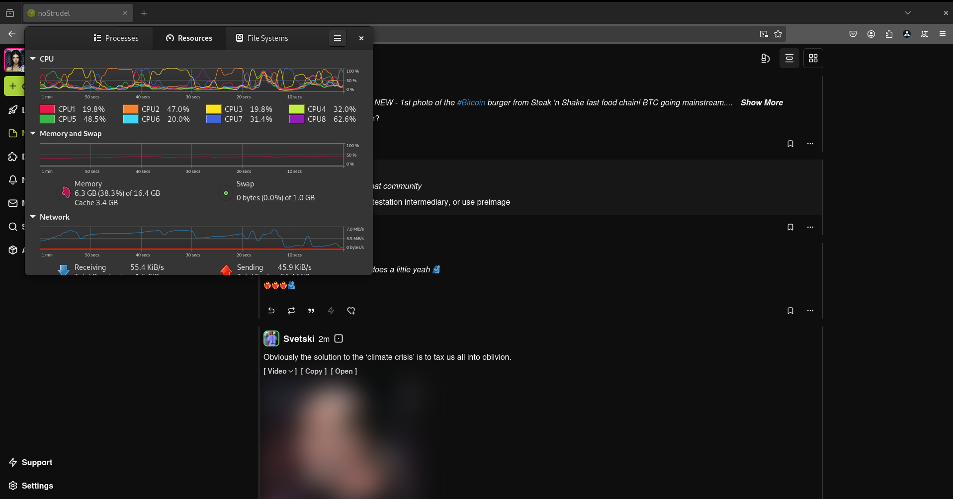The width and height of the screenshot is (953, 499).
Task: Open the browser extensions icon
Action: coord(889,34)
